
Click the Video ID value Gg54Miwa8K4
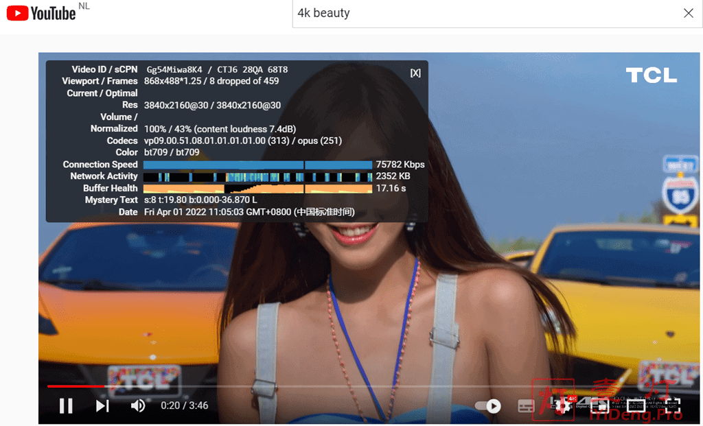pos(174,70)
